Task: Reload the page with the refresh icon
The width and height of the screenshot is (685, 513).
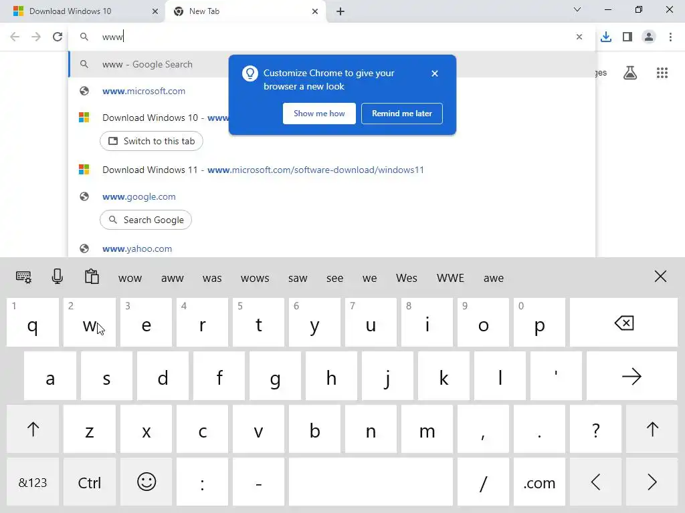Action: point(58,37)
